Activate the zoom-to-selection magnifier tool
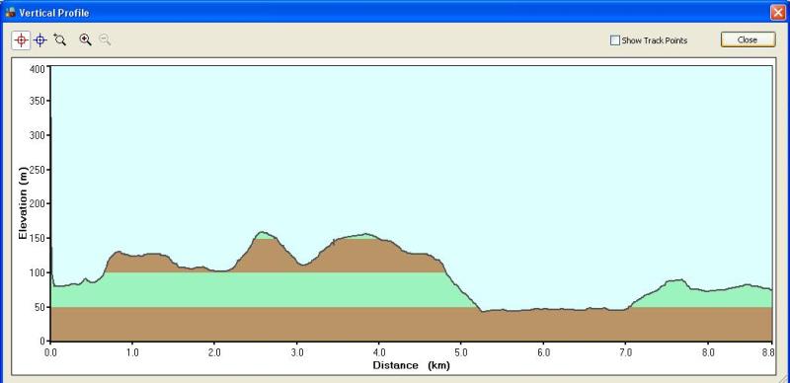This screenshot has width=790, height=383. click(x=60, y=39)
